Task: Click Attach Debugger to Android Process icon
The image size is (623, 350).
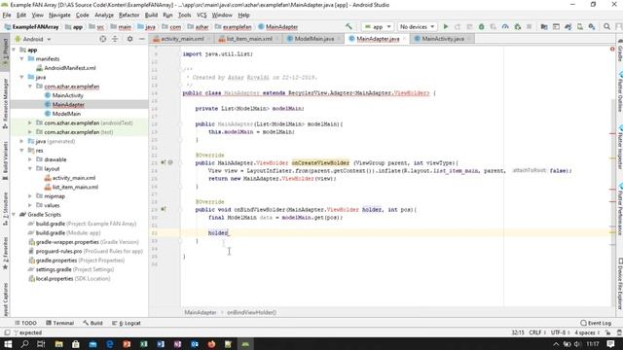Action: tap(517, 26)
